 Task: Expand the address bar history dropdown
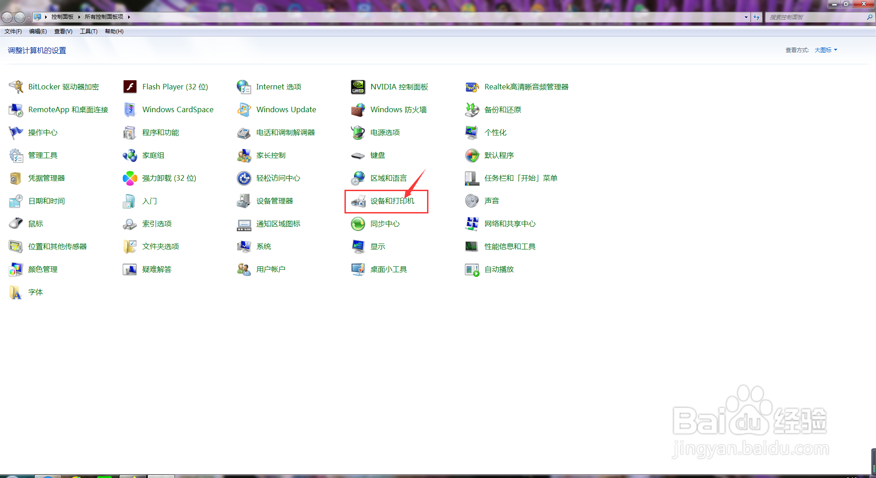click(x=746, y=17)
